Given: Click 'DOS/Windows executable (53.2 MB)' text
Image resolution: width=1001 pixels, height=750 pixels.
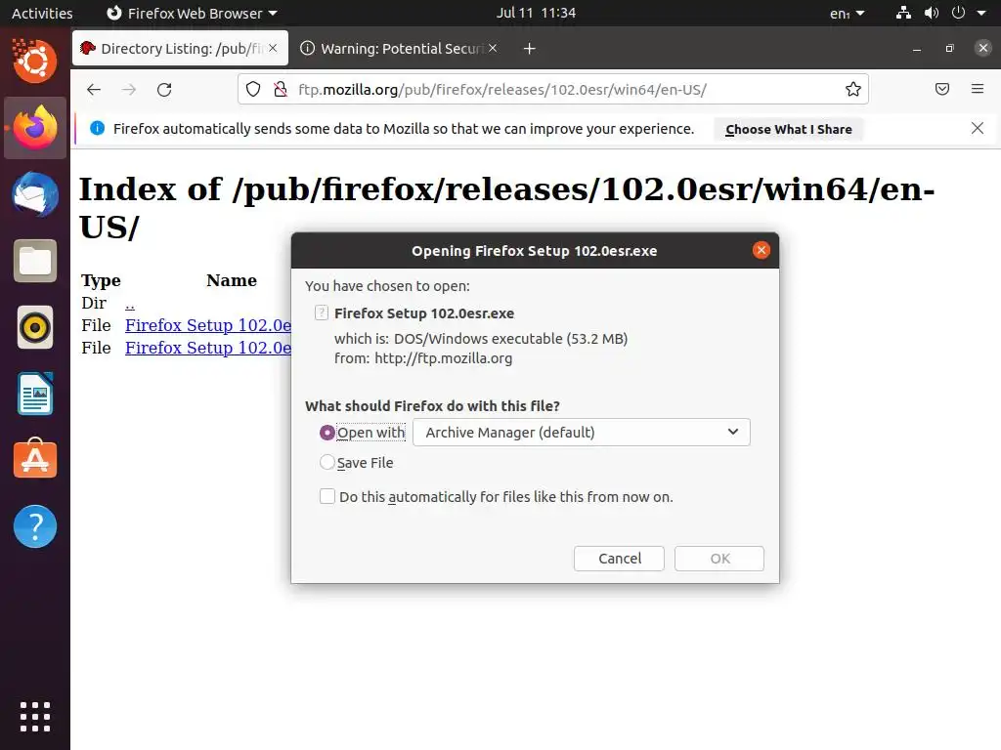Looking at the screenshot, I should [x=510, y=339].
